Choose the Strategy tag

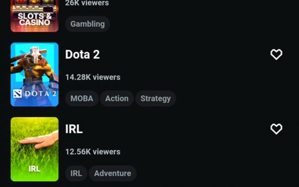[156, 98]
